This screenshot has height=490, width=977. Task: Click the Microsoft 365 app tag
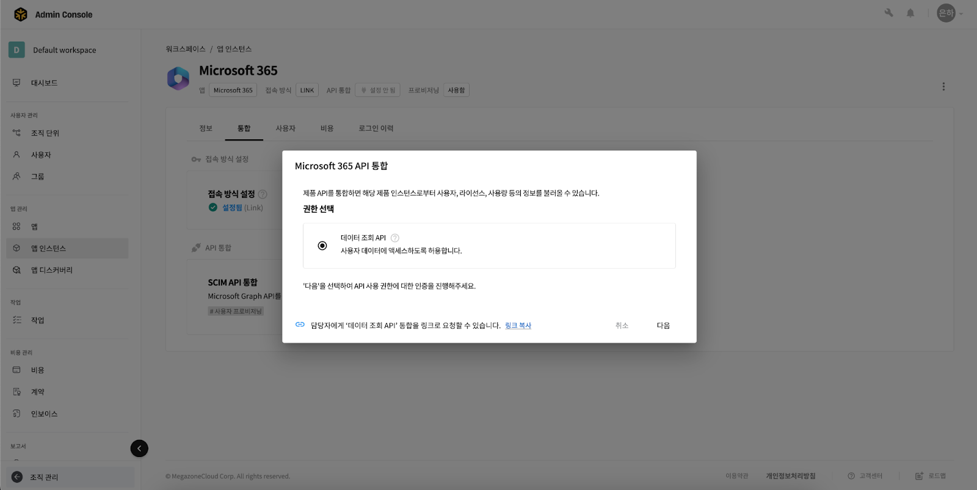click(233, 90)
